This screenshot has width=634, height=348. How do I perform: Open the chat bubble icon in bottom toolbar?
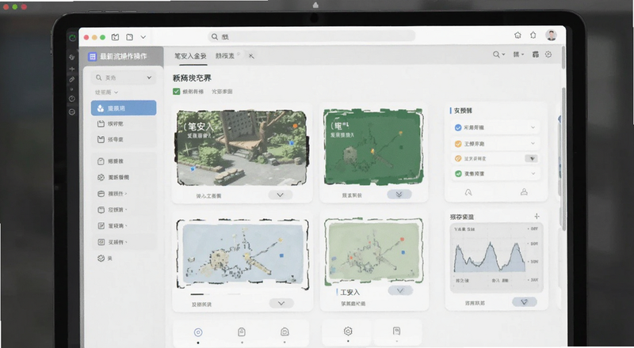(x=285, y=332)
